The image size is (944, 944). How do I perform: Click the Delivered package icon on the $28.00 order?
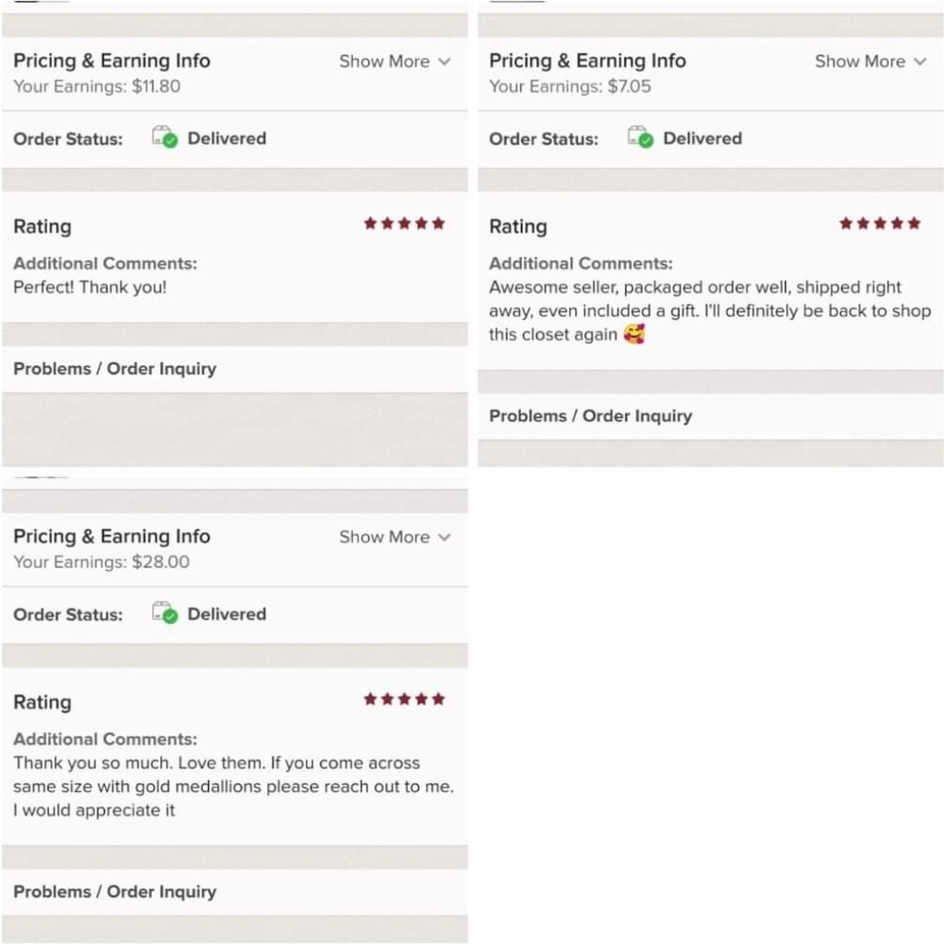(164, 613)
